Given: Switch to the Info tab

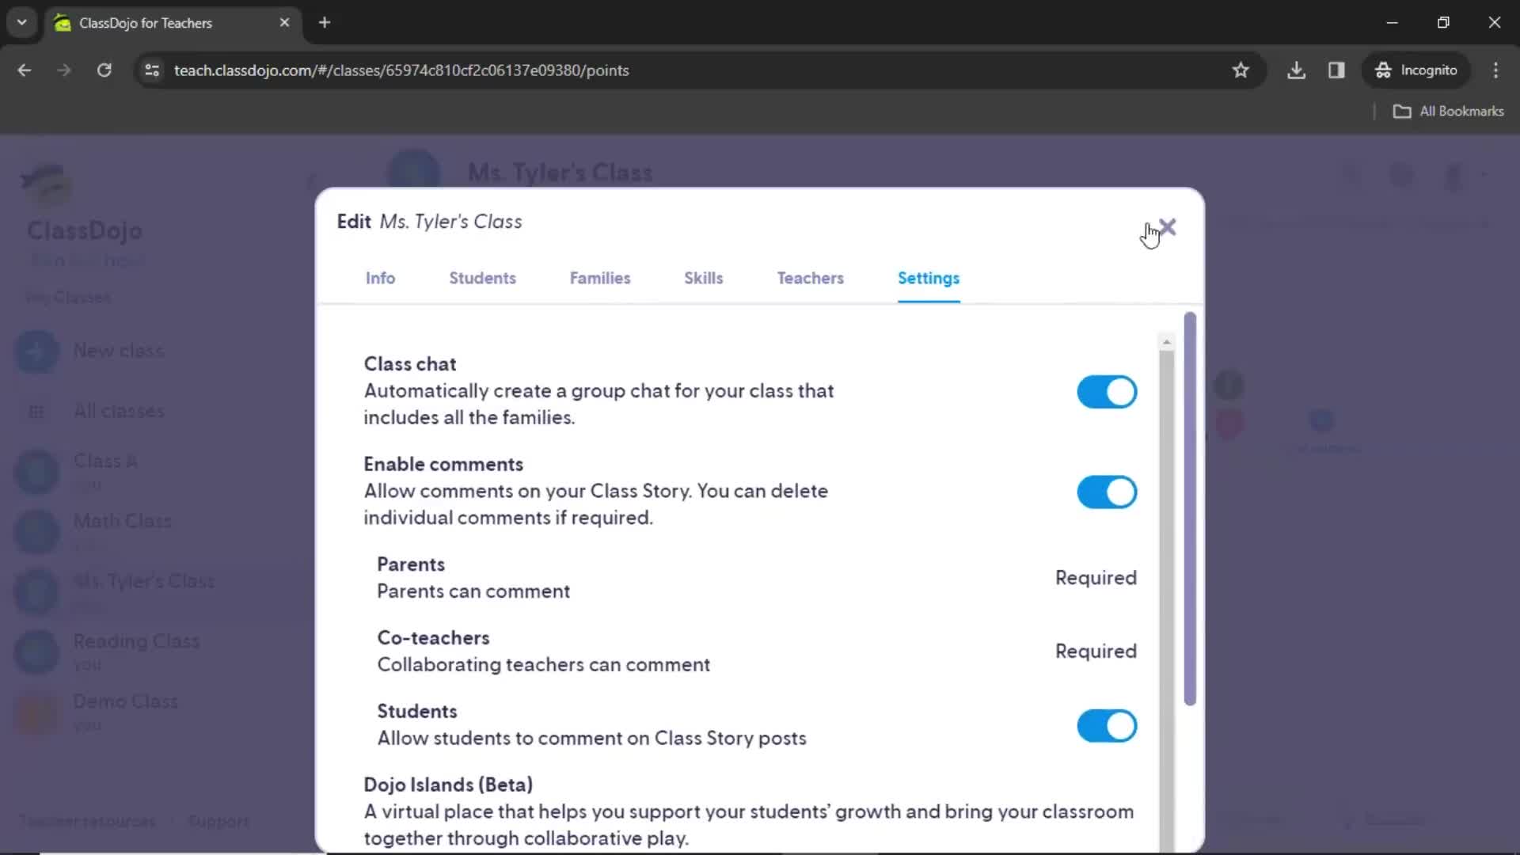Looking at the screenshot, I should [x=380, y=278].
